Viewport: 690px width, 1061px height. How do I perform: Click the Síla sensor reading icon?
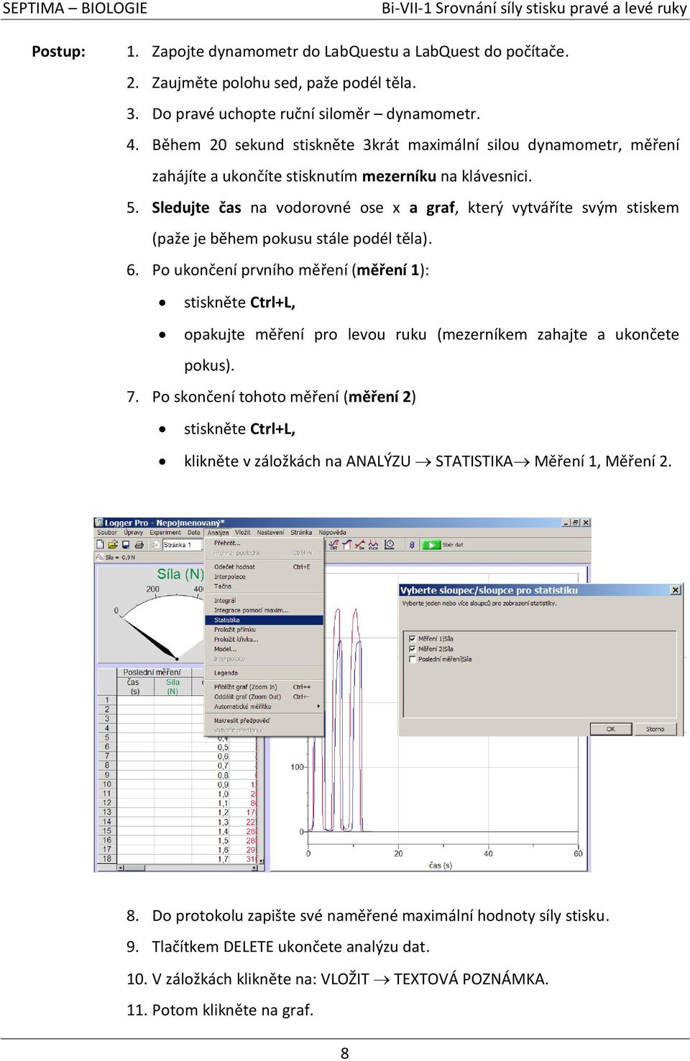coord(100,557)
